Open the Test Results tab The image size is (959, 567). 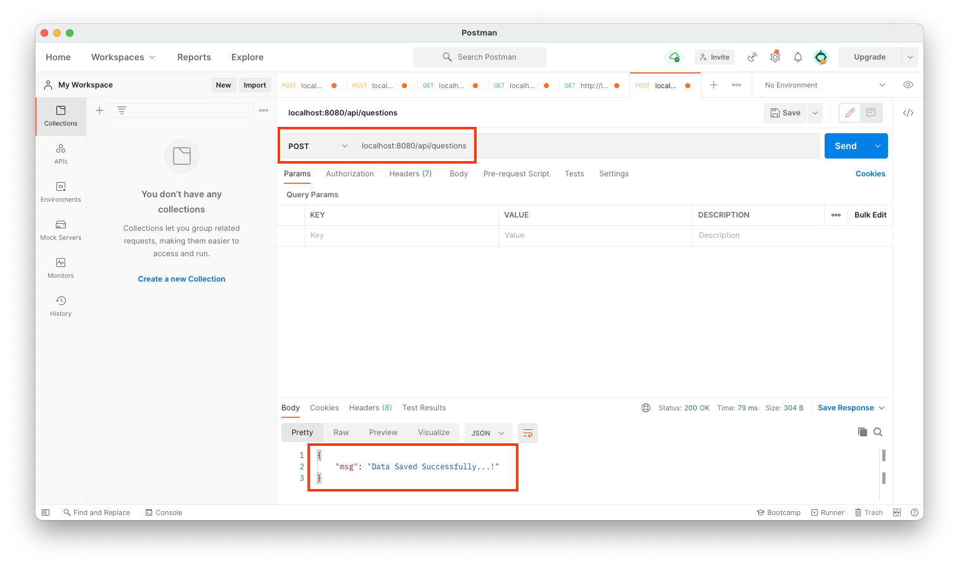click(424, 408)
